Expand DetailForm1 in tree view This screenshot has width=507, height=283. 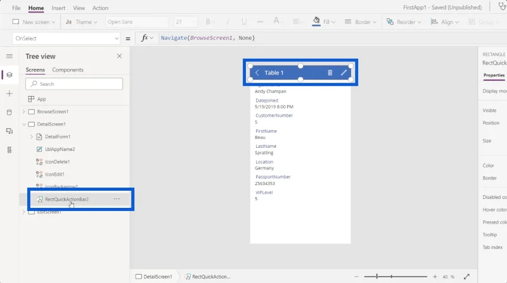click(31, 136)
